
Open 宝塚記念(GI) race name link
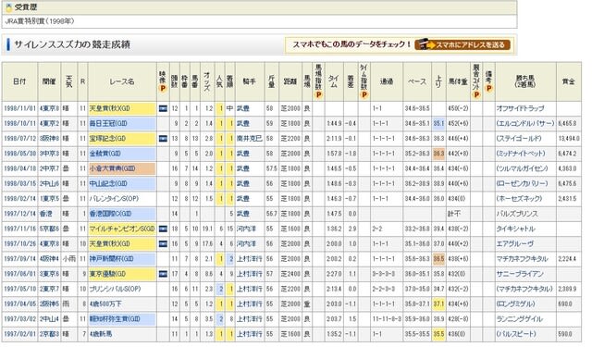click(107, 139)
